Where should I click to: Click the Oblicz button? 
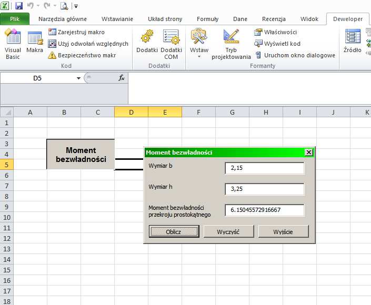tap(174, 231)
